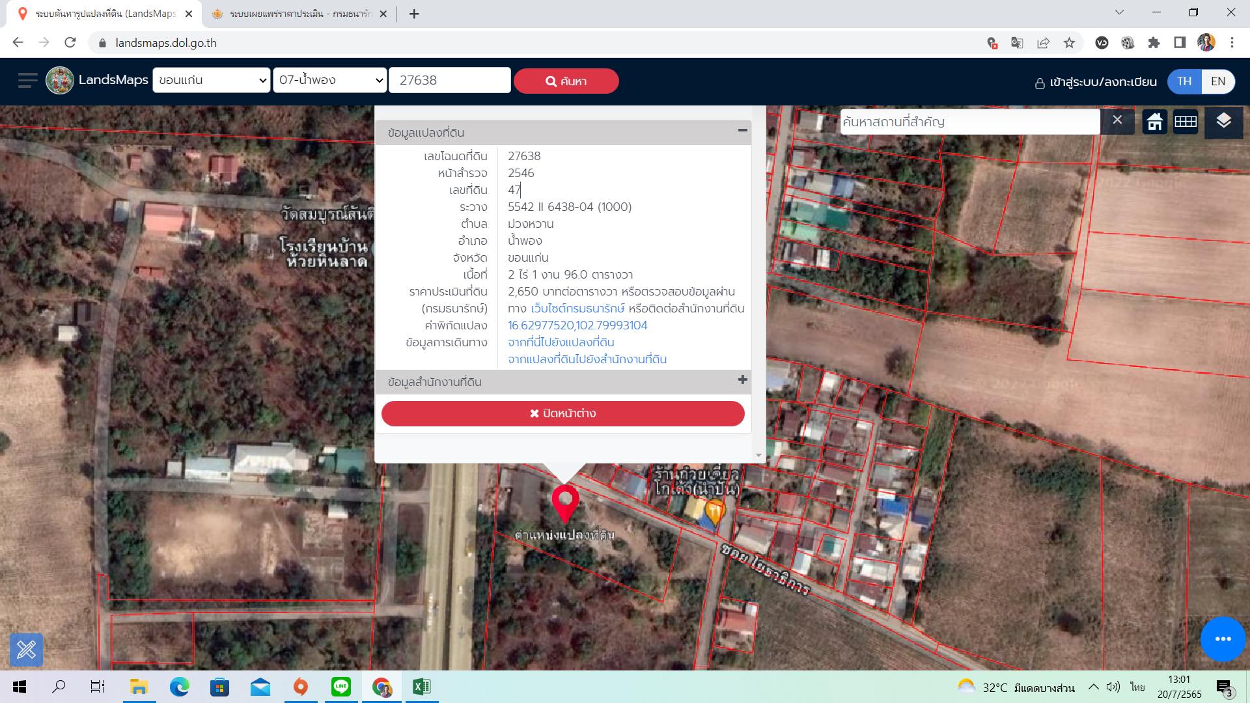This screenshot has width=1250, height=703.
Task: Open the parcel coordinates link 16.62977520,102.79993104
Action: pyautogui.click(x=577, y=325)
